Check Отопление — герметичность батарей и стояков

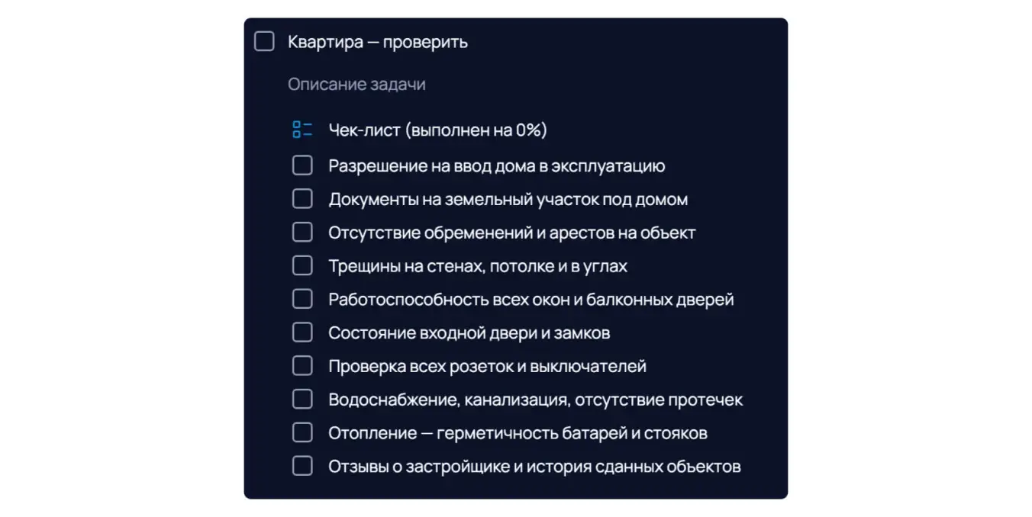click(302, 433)
